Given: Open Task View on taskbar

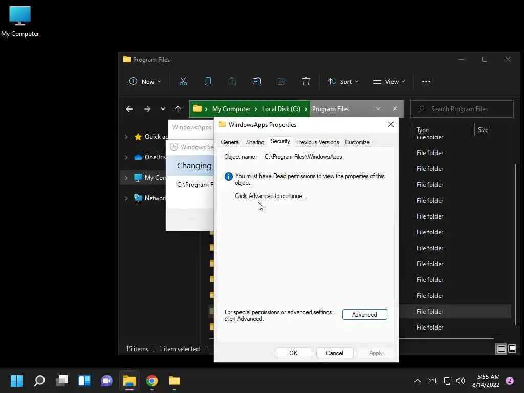Looking at the screenshot, I should coord(62,381).
